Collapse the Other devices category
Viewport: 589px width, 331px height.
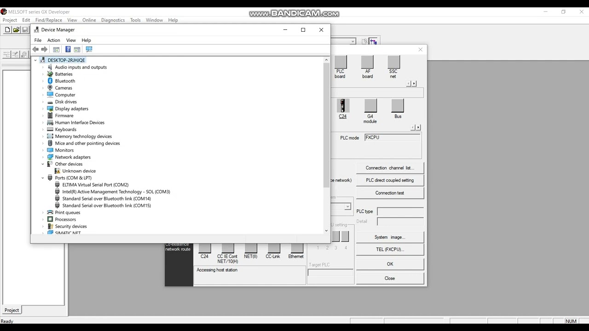coord(43,164)
